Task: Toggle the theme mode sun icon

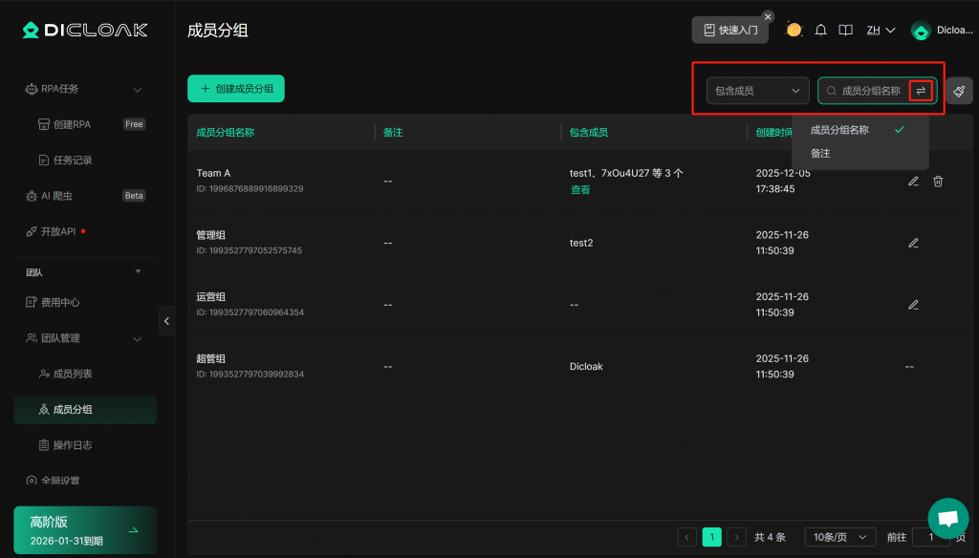Action: tap(794, 30)
